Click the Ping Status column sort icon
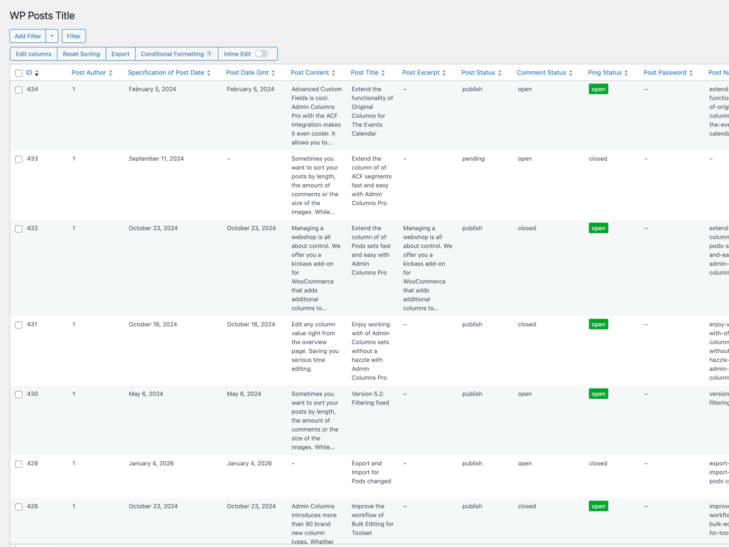 click(x=626, y=73)
